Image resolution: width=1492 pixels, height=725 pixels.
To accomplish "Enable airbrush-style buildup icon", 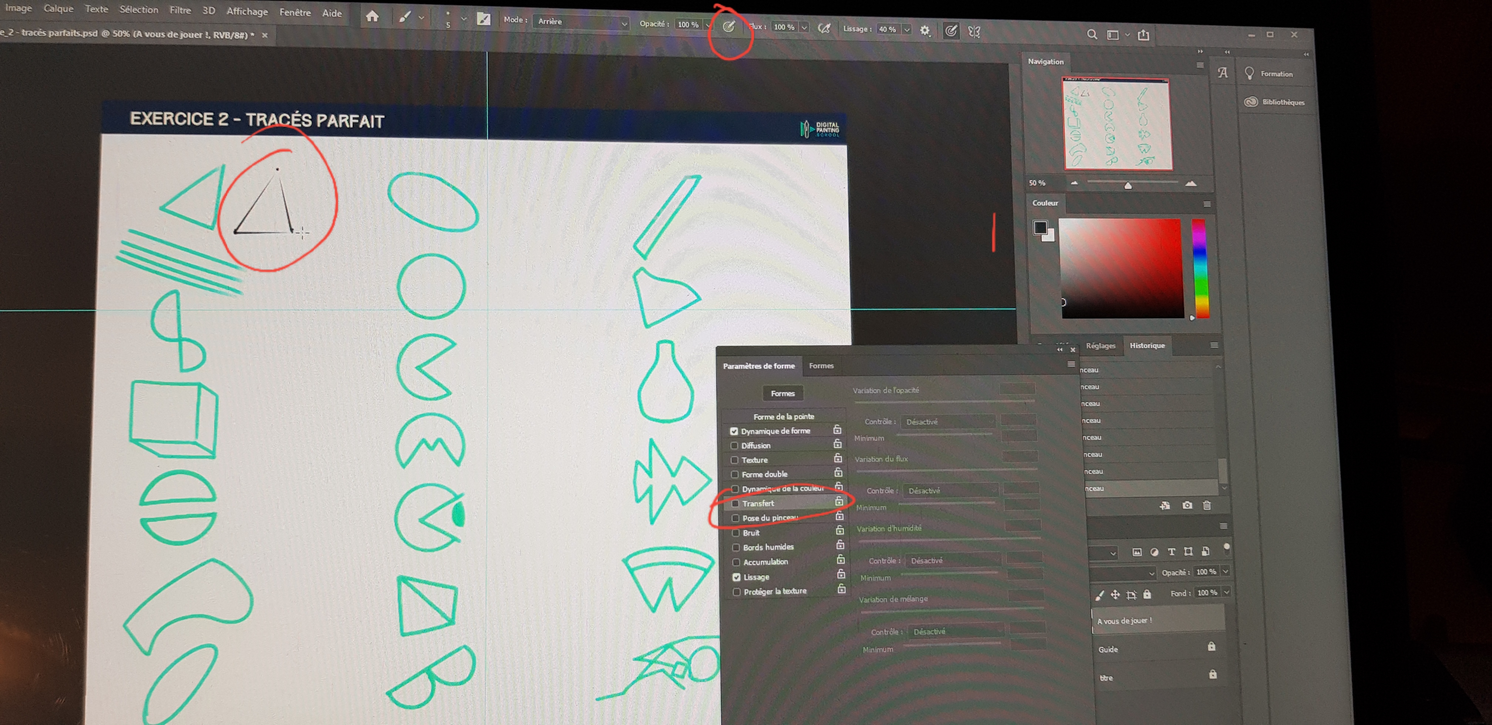I will pos(824,28).
